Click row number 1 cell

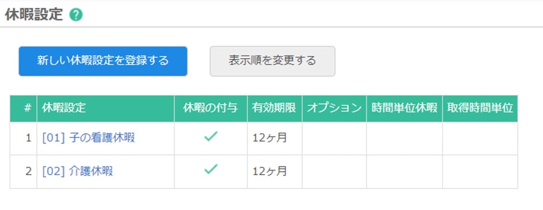(x=24, y=138)
